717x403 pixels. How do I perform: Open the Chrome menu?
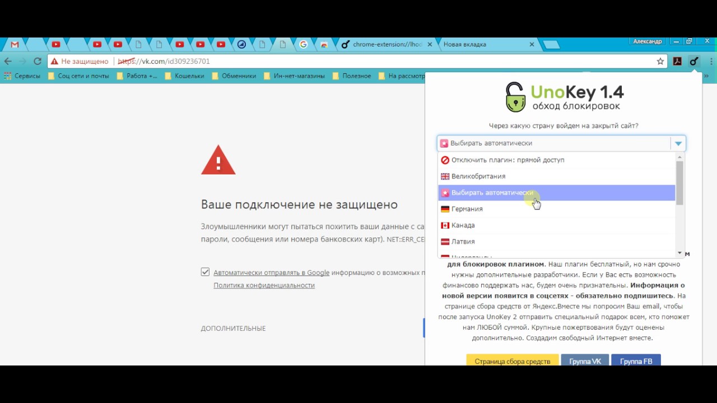[x=711, y=61]
